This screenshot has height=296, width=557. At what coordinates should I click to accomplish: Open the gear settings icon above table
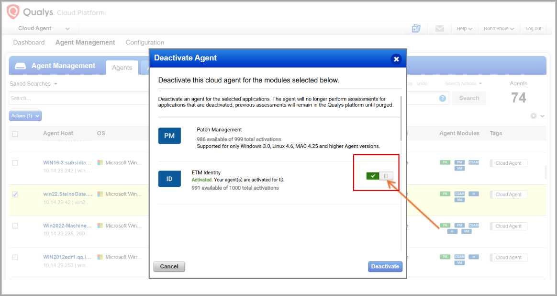coord(533,115)
